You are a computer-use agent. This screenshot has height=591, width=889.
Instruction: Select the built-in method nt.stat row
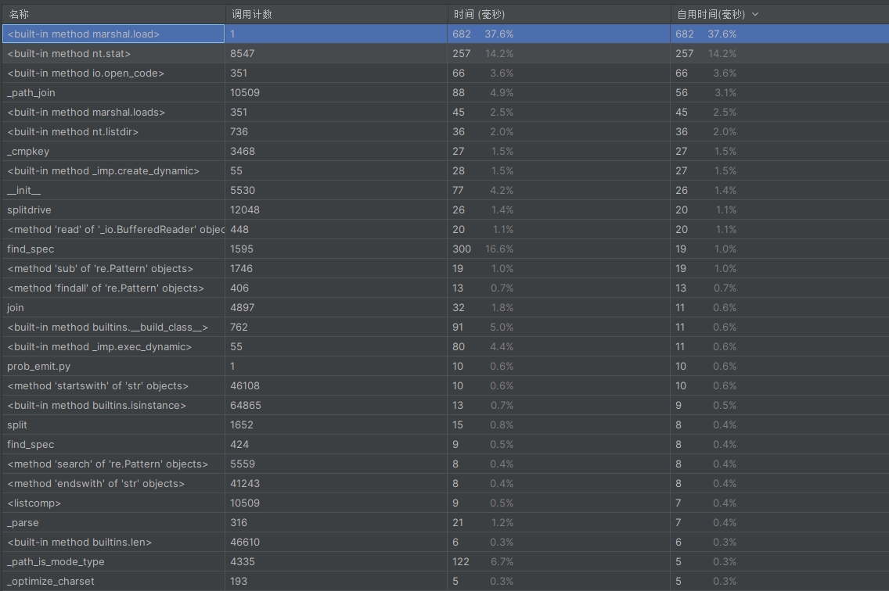click(x=444, y=53)
